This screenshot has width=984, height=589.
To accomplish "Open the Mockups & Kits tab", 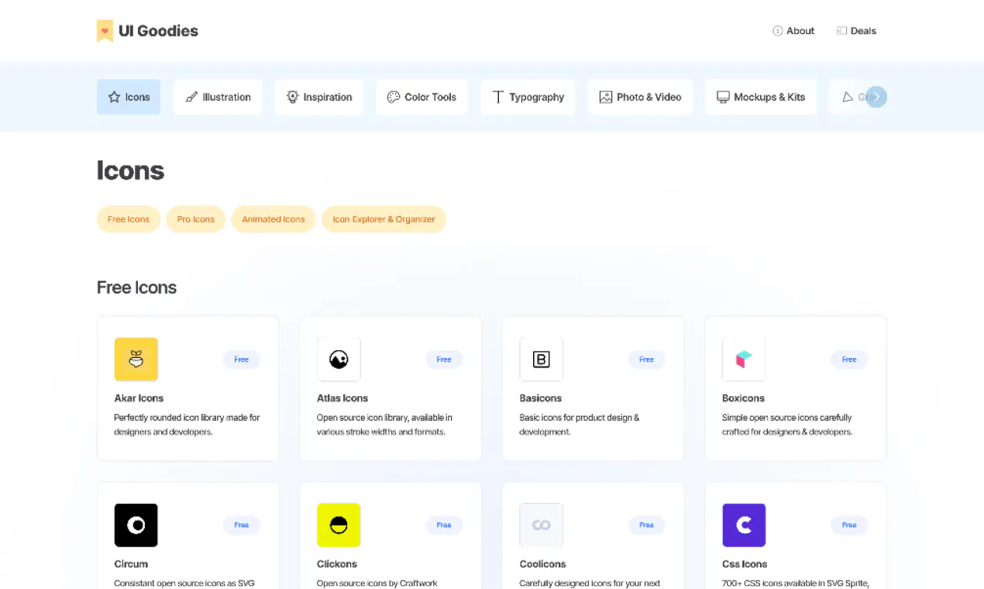I will coord(761,97).
